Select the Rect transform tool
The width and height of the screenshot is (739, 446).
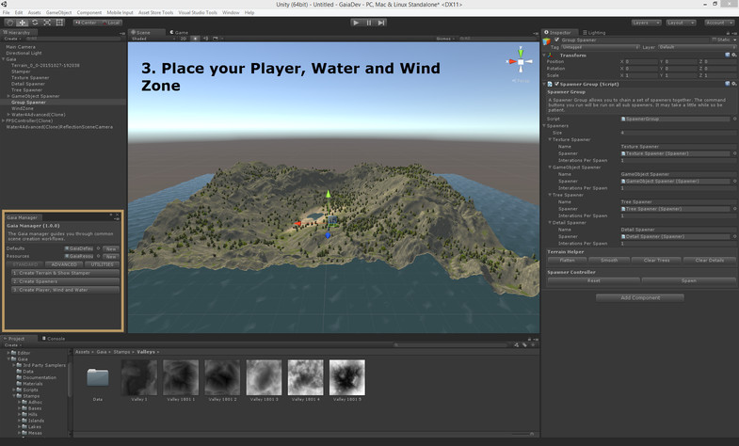point(59,23)
